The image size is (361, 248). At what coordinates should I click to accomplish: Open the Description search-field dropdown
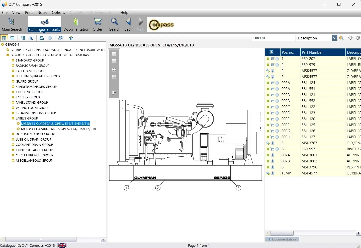pyautogui.click(x=334, y=38)
